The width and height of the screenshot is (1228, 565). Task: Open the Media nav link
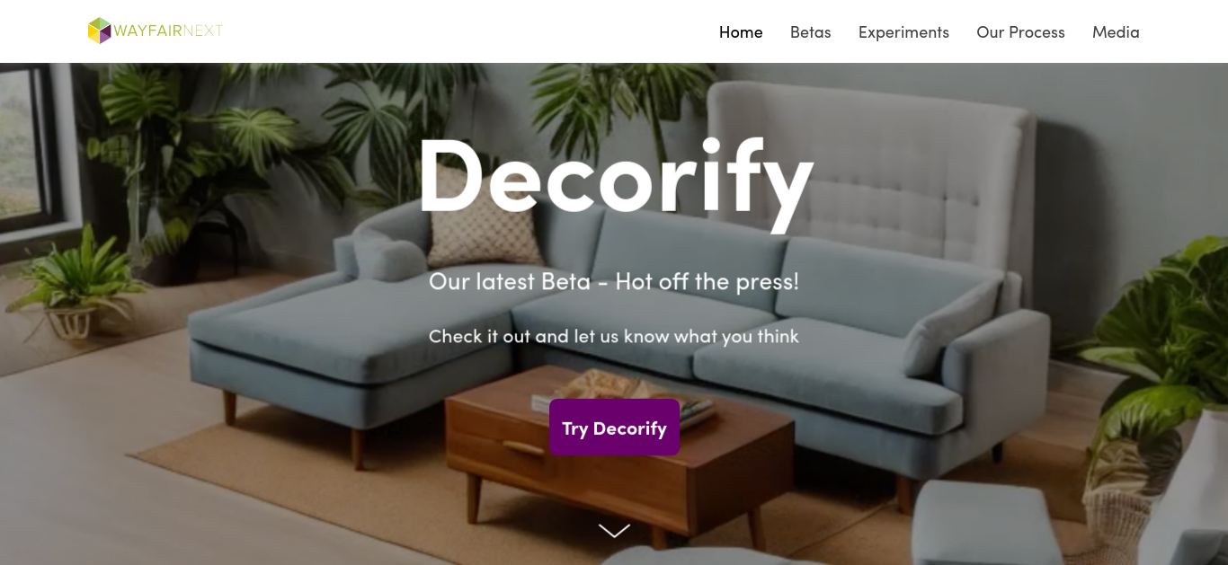1116,32
